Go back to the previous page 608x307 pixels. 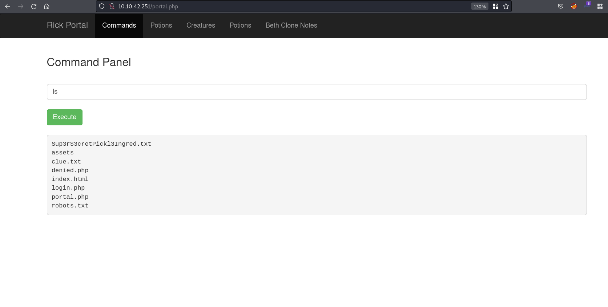click(8, 7)
